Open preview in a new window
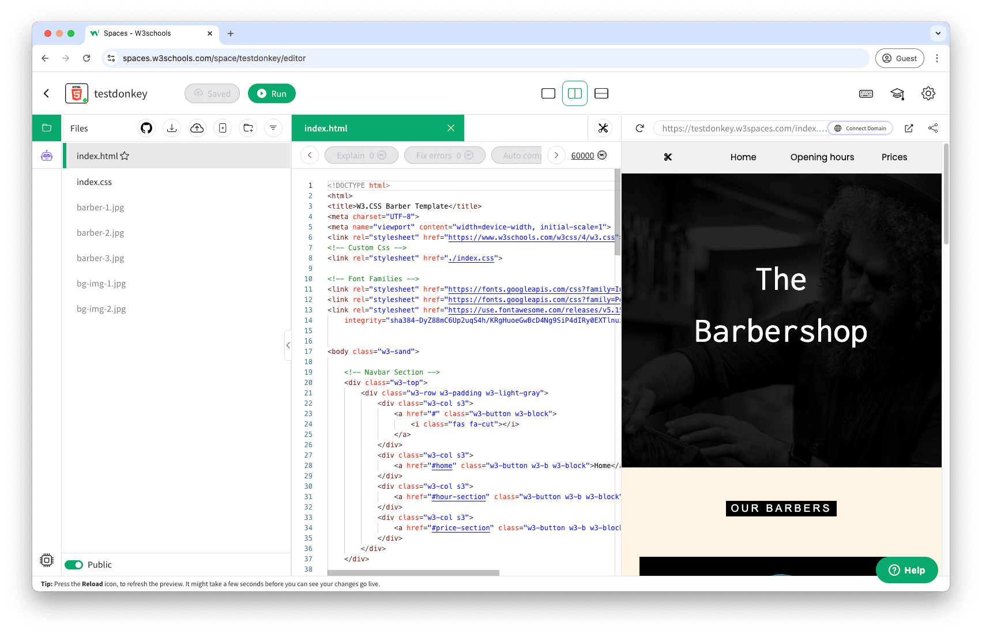Image resolution: width=982 pixels, height=634 pixels. [909, 128]
